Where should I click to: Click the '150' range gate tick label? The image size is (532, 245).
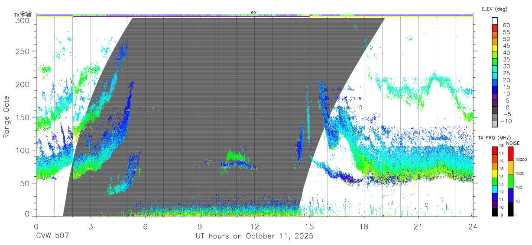click(23, 118)
